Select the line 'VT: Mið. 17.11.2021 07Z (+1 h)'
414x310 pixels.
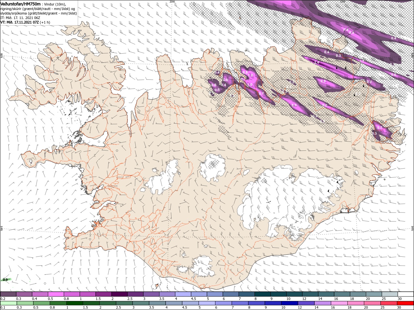tap(25, 22)
